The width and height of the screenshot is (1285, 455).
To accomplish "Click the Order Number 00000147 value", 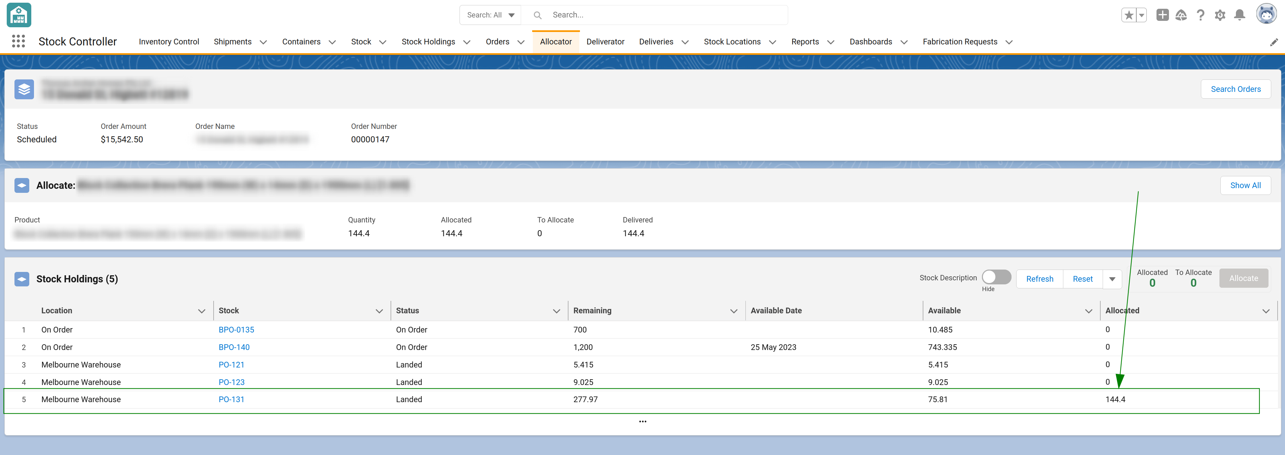I will pyautogui.click(x=370, y=140).
